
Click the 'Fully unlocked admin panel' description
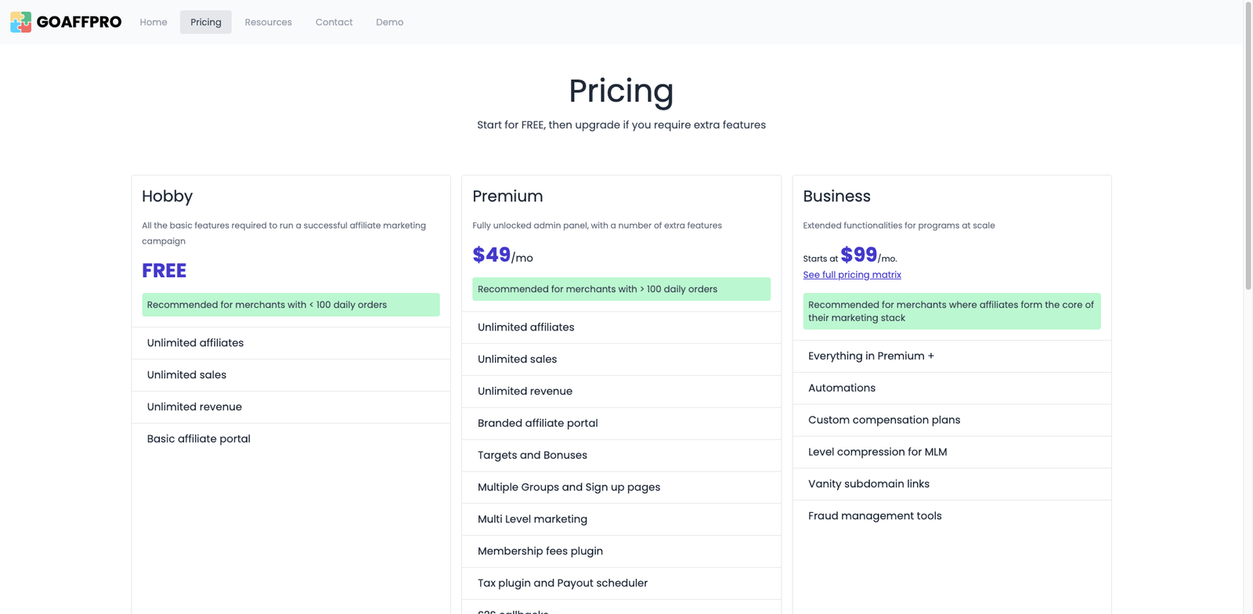pos(597,226)
